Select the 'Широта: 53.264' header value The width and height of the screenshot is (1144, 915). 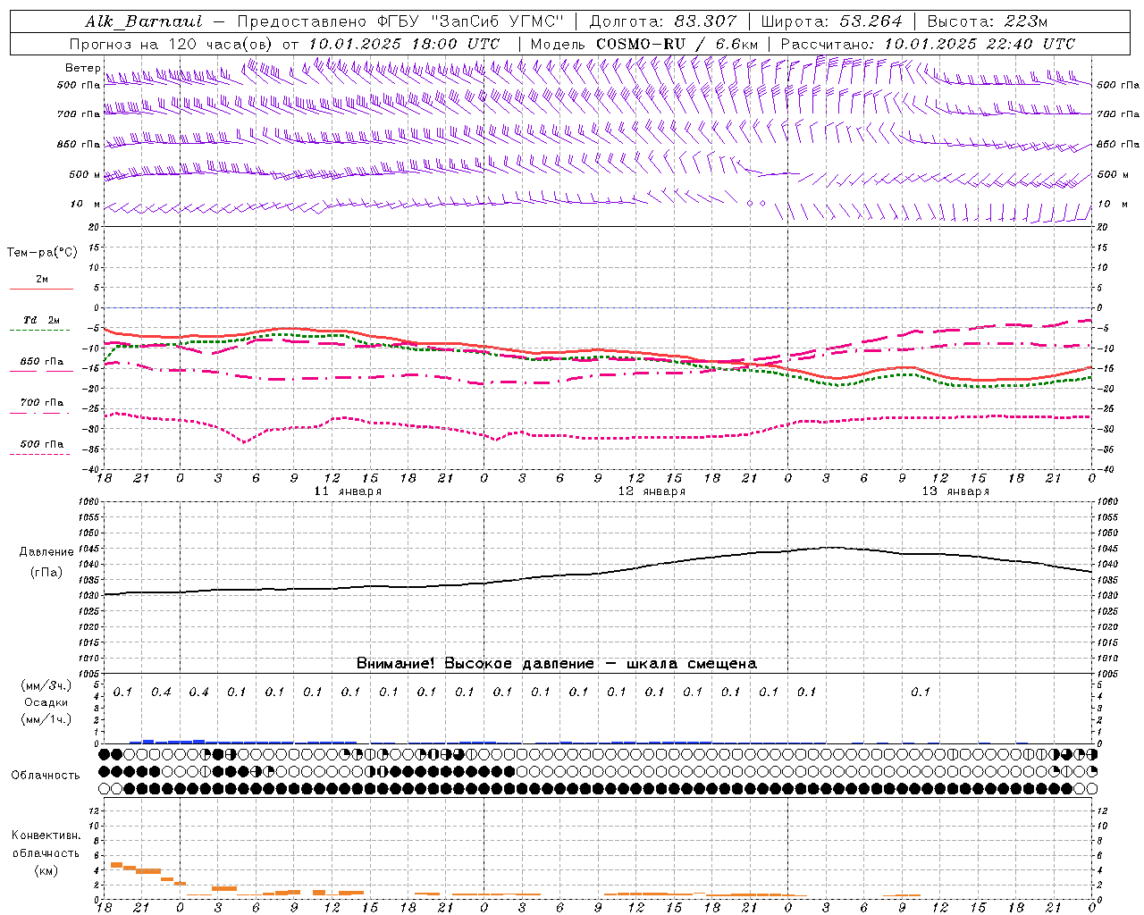point(831,21)
